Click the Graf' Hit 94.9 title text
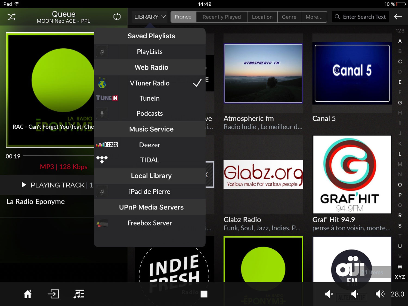The width and height of the screenshot is (408, 306). (x=334, y=220)
